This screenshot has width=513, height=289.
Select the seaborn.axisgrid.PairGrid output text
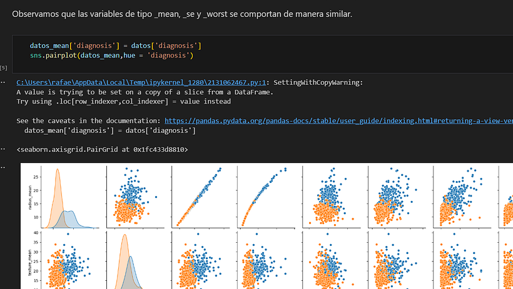click(x=103, y=150)
